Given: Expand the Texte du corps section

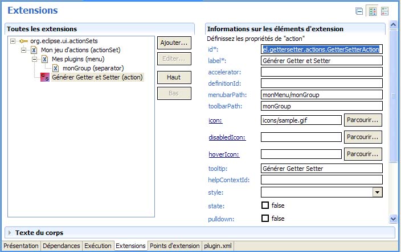Looking at the screenshot, I should tap(10, 232).
